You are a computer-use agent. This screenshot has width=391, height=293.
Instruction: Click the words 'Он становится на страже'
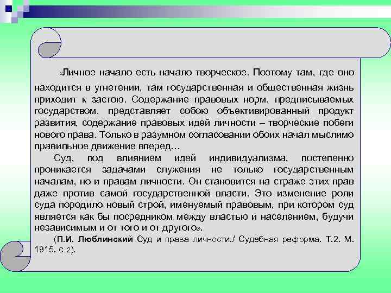point(247,181)
